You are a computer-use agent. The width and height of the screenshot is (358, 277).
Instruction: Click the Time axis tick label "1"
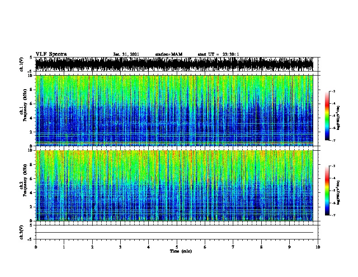pos(64,247)
